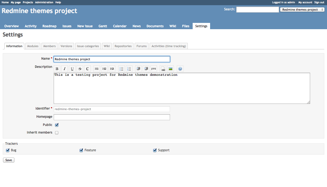Open text formatting help icon

point(180,69)
